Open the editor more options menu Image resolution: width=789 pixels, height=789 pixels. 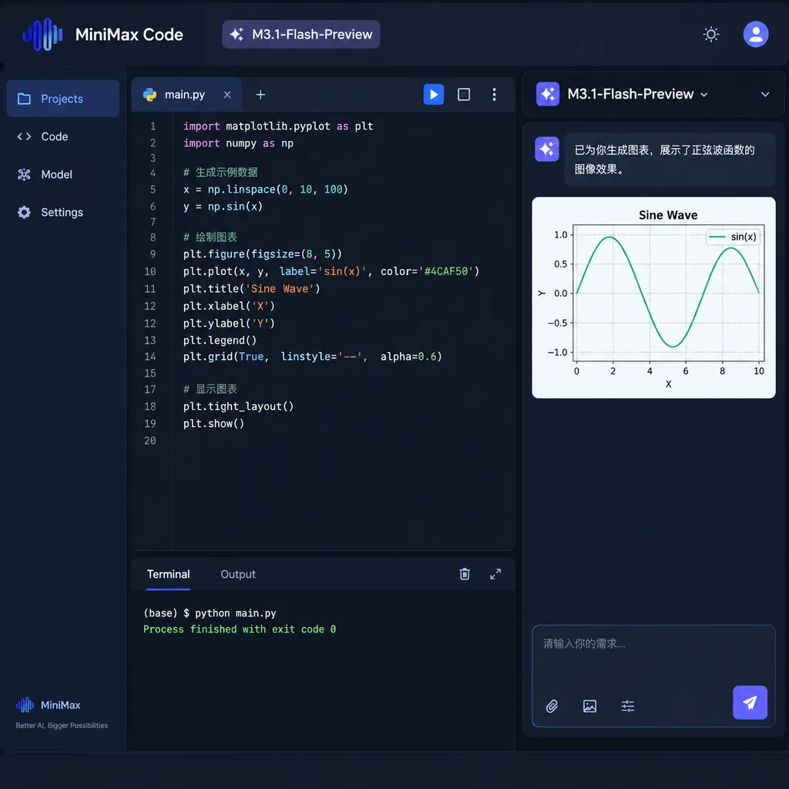(494, 95)
